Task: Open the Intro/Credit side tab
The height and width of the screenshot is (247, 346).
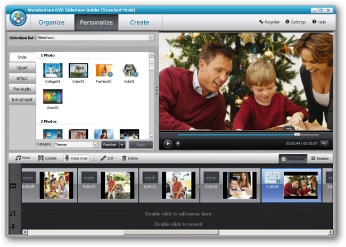Action: point(22,100)
